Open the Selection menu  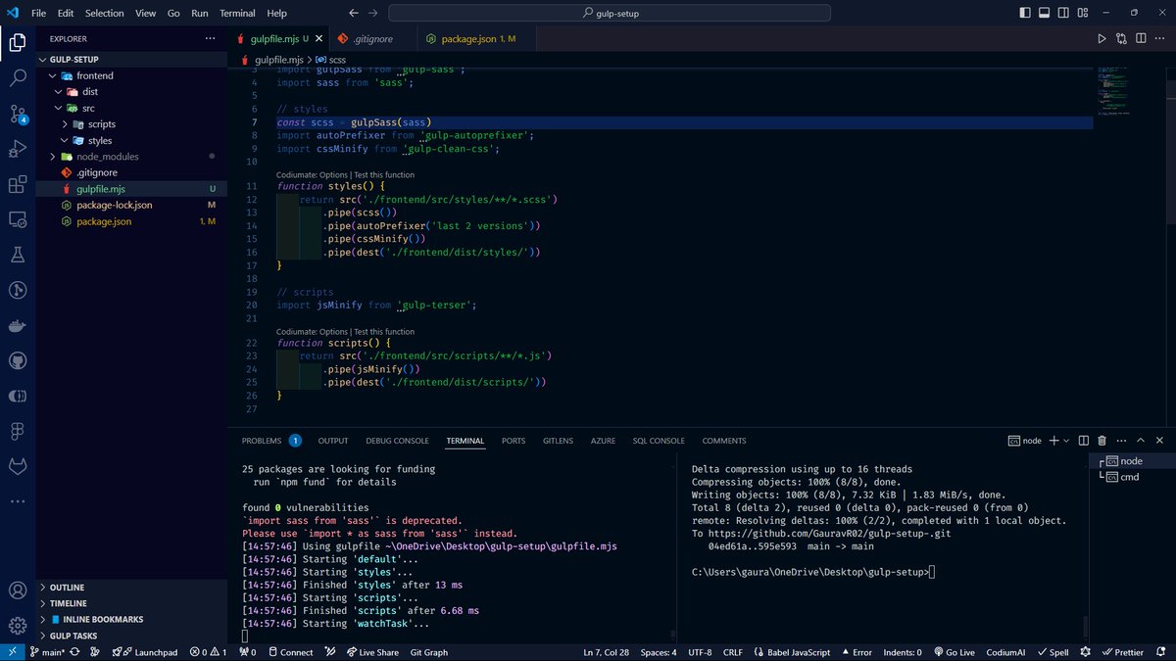click(x=104, y=13)
